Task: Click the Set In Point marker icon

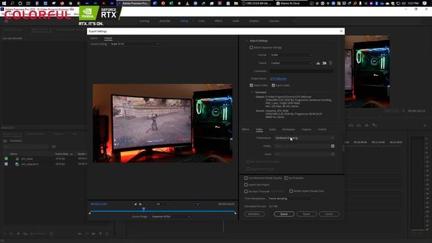Action: (x=135, y=204)
